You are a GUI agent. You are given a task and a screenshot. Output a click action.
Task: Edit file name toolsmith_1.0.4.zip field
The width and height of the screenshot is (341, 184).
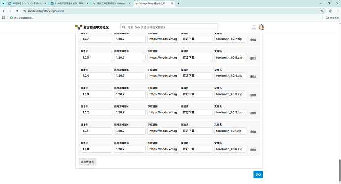coord(230,76)
